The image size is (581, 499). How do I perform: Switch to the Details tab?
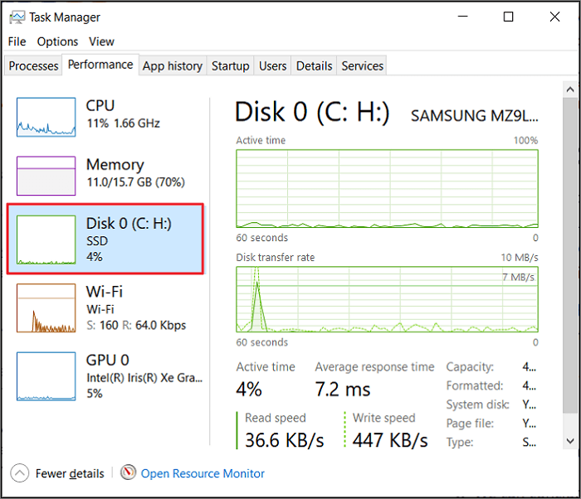pos(315,65)
